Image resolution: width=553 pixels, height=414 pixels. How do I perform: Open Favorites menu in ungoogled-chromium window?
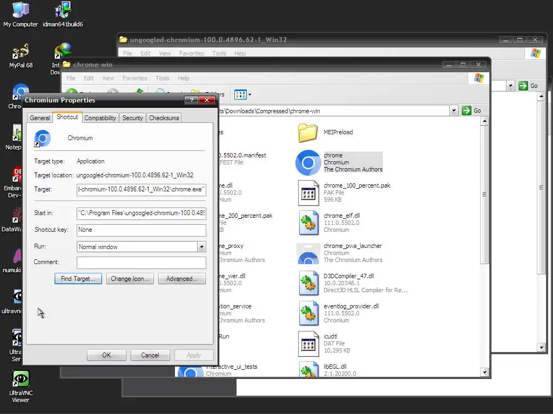pyautogui.click(x=192, y=53)
